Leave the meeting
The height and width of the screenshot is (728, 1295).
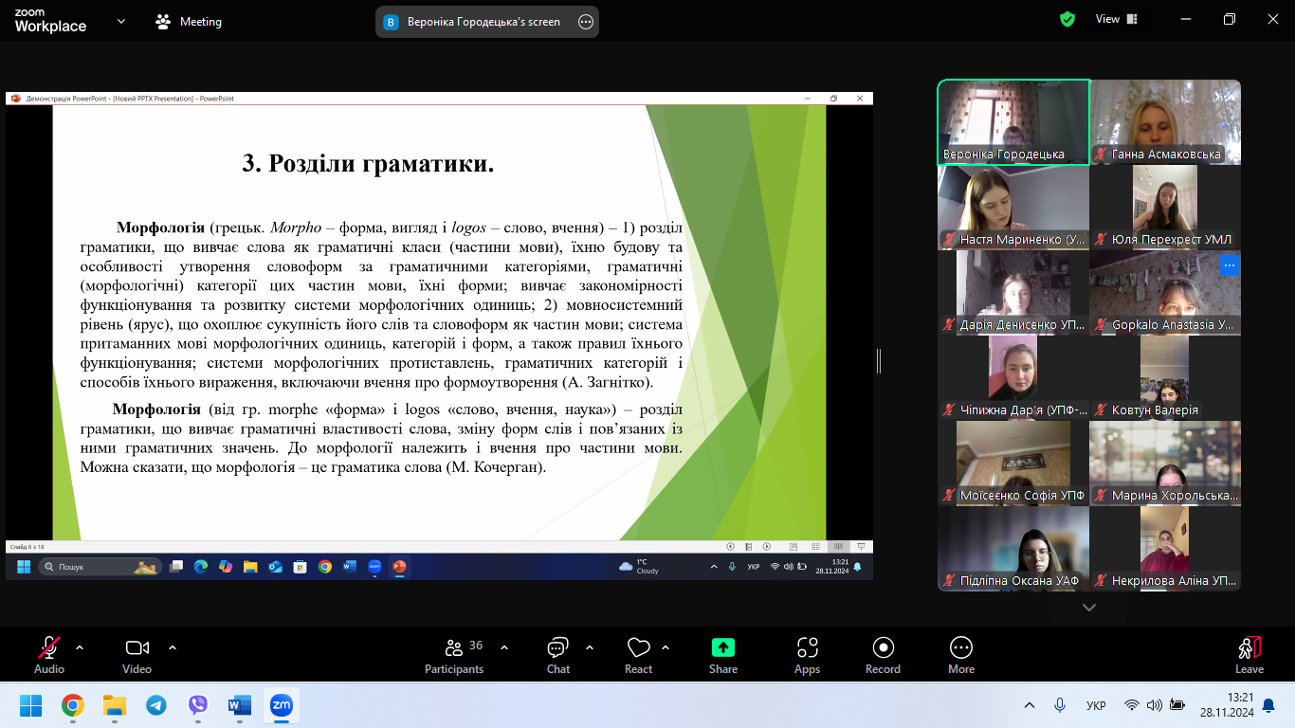(x=1249, y=655)
